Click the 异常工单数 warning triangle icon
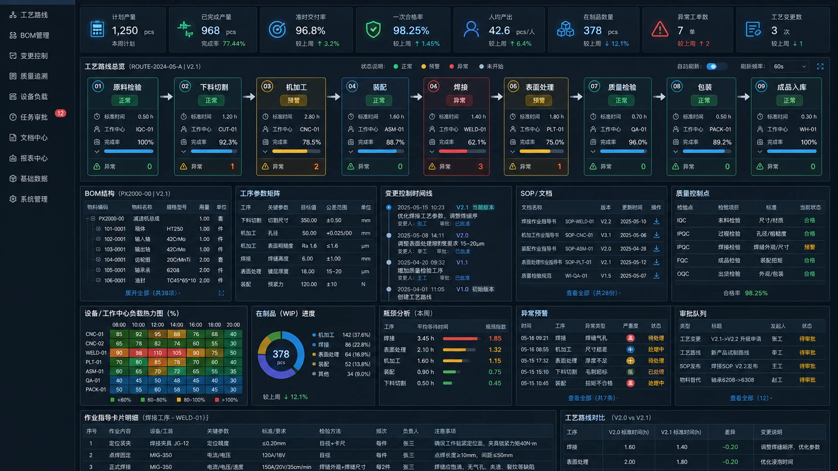 [660, 29]
